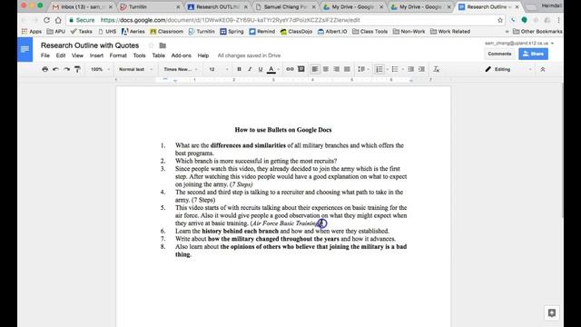Open the font size dropdown

tap(219, 69)
